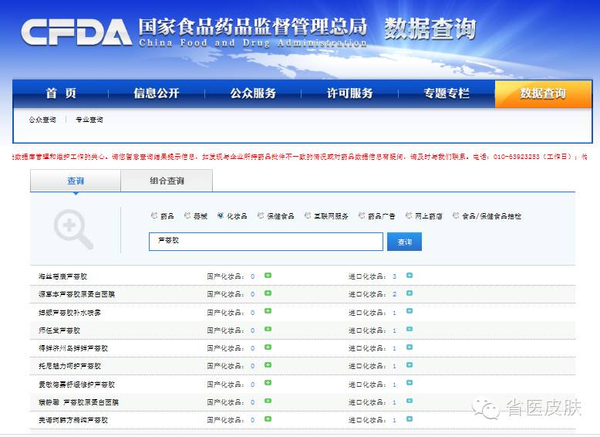Screen dimensions: 600x437
Task: Select the 食品/保健食品抽检 radio button
Action: coord(456,215)
